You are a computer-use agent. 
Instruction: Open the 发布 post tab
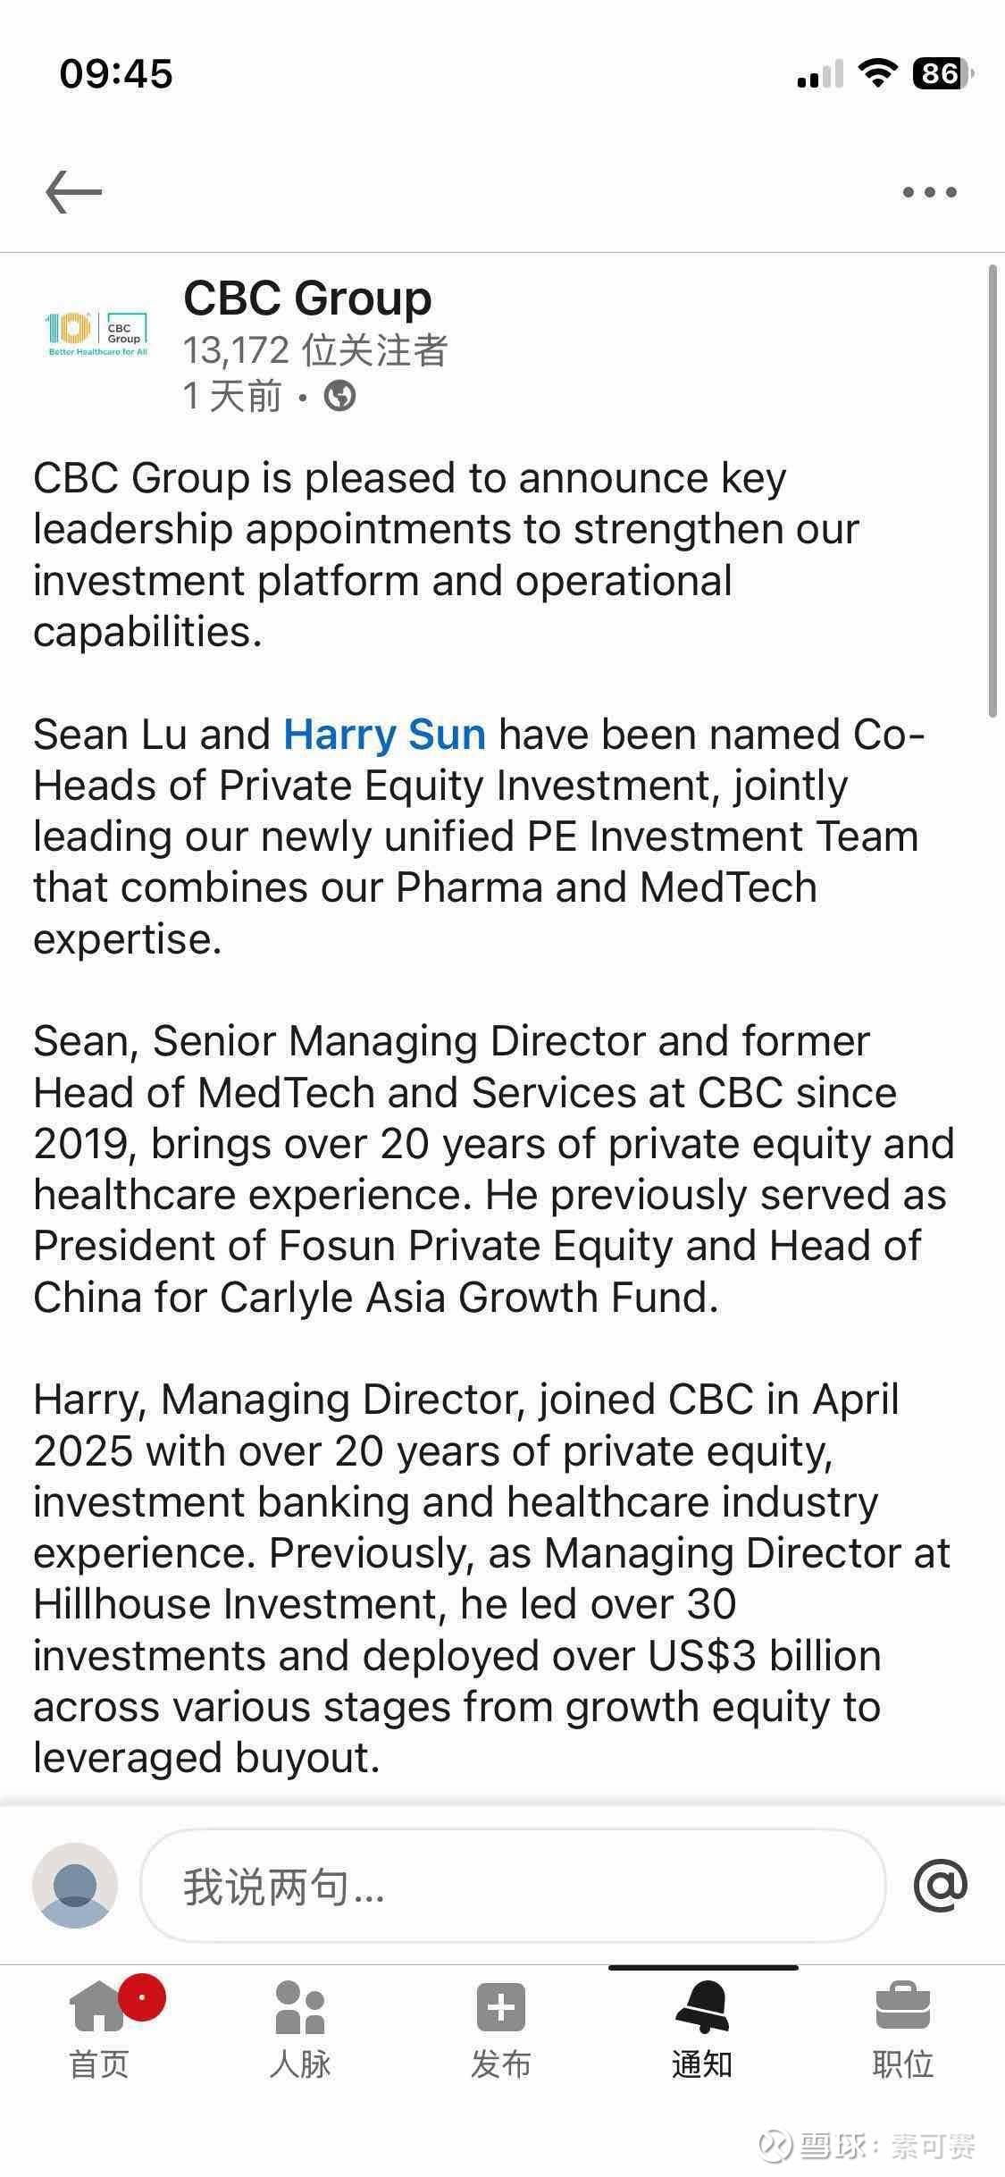click(x=501, y=2031)
